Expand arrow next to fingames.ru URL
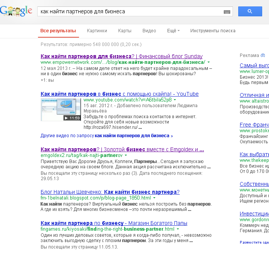Screen dimensions: 269x255 click(177, 230)
